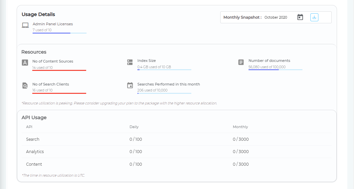354x189 pixels.
Task: Click the October 2020 date field
Action: (276, 17)
